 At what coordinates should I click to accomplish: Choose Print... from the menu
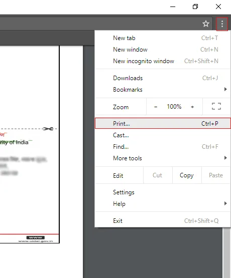pos(163,123)
